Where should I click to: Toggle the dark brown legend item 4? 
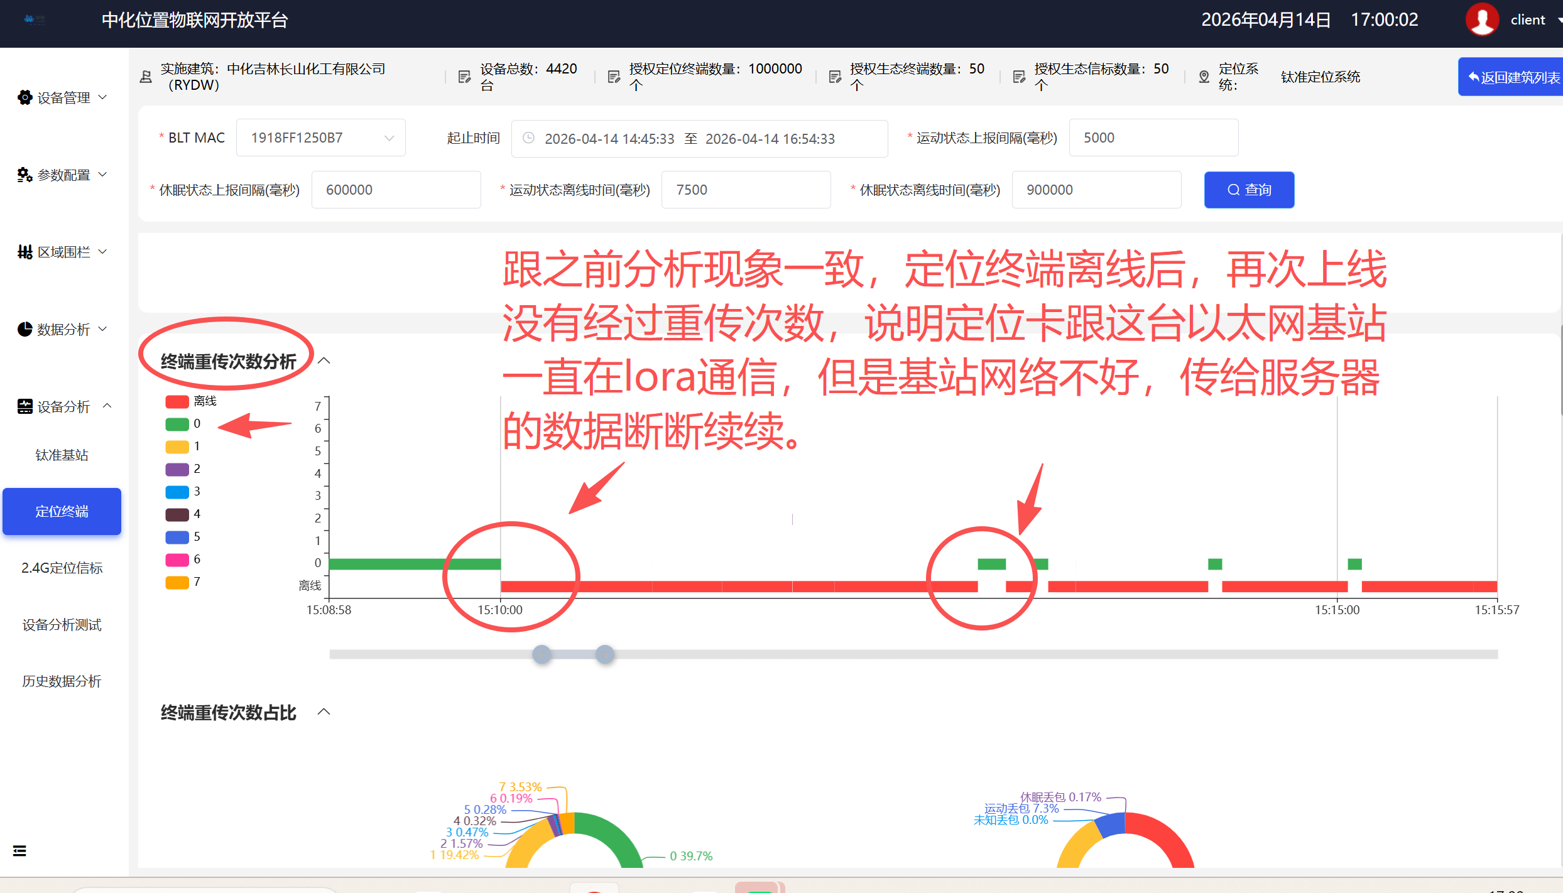tap(183, 514)
